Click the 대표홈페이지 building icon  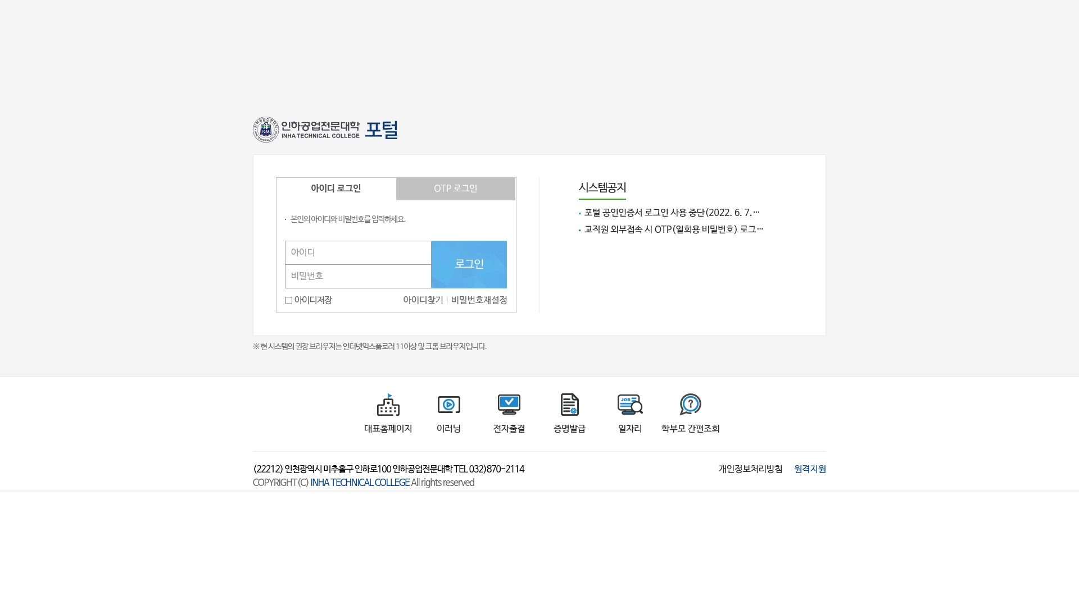[388, 405]
